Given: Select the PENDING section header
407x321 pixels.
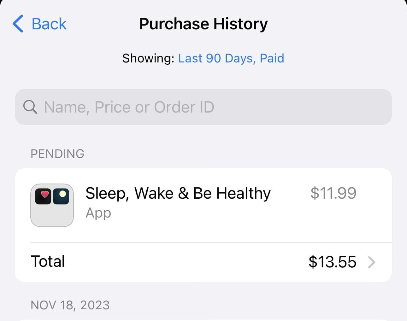Looking at the screenshot, I should (57, 154).
